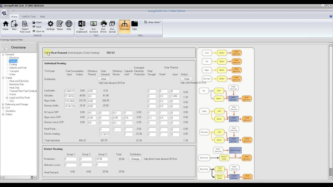The width and height of the screenshot is (333, 187).
Task: Click Ngas boiler efficiency thermal field
Action: click(92, 101)
